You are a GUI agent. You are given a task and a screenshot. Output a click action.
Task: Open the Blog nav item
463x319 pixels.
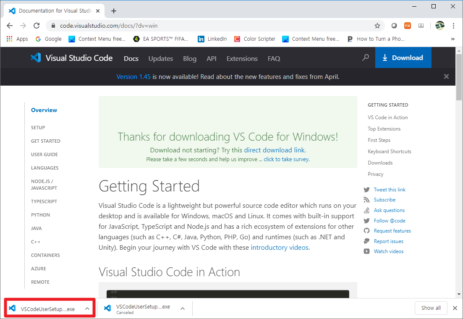pyautogui.click(x=190, y=58)
